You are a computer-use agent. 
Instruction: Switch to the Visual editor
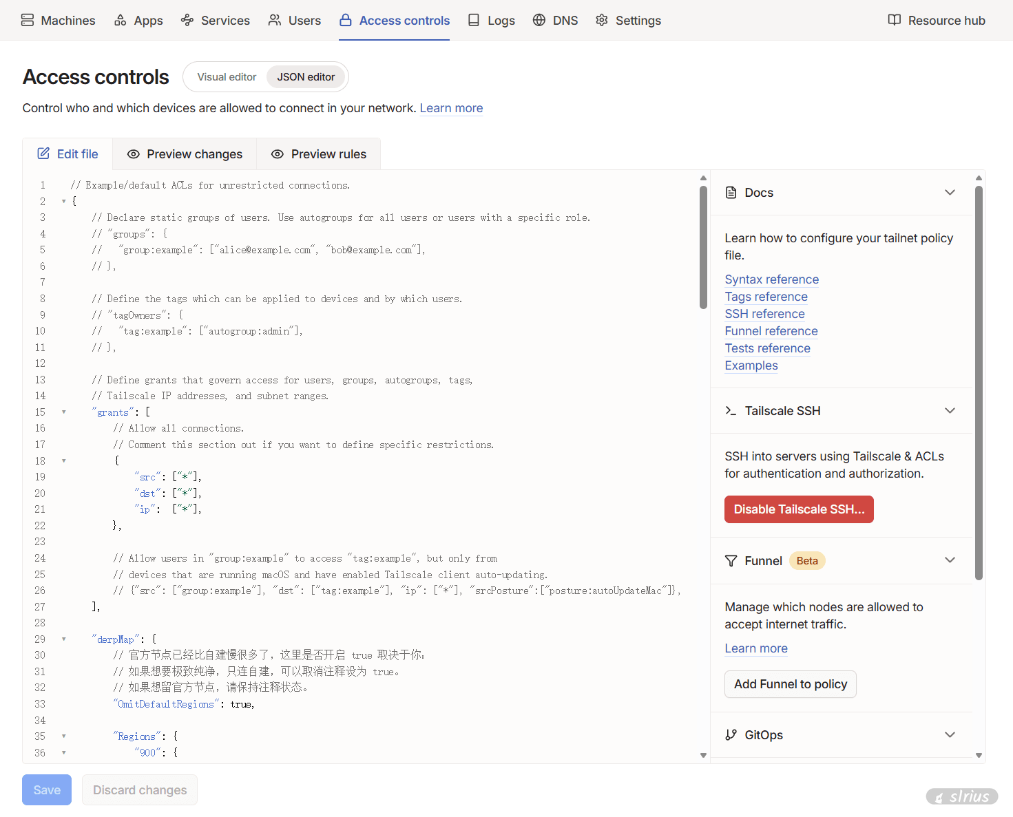tap(227, 77)
